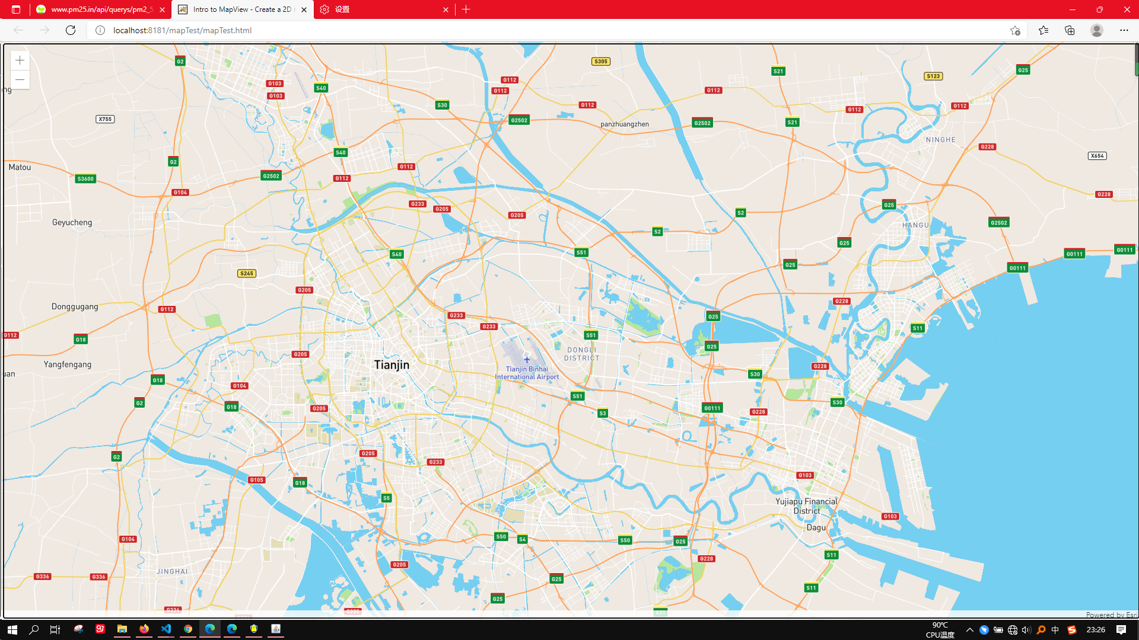Click the HANGU area label

click(x=915, y=226)
